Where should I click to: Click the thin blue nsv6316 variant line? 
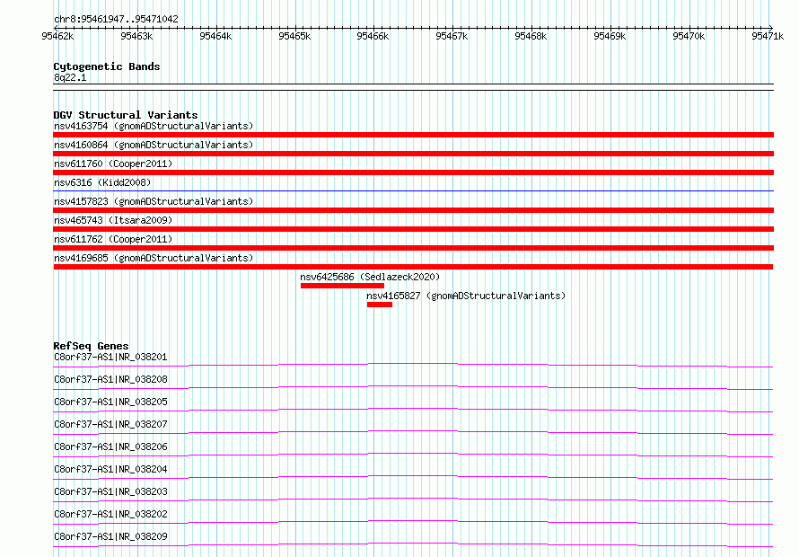413,191
